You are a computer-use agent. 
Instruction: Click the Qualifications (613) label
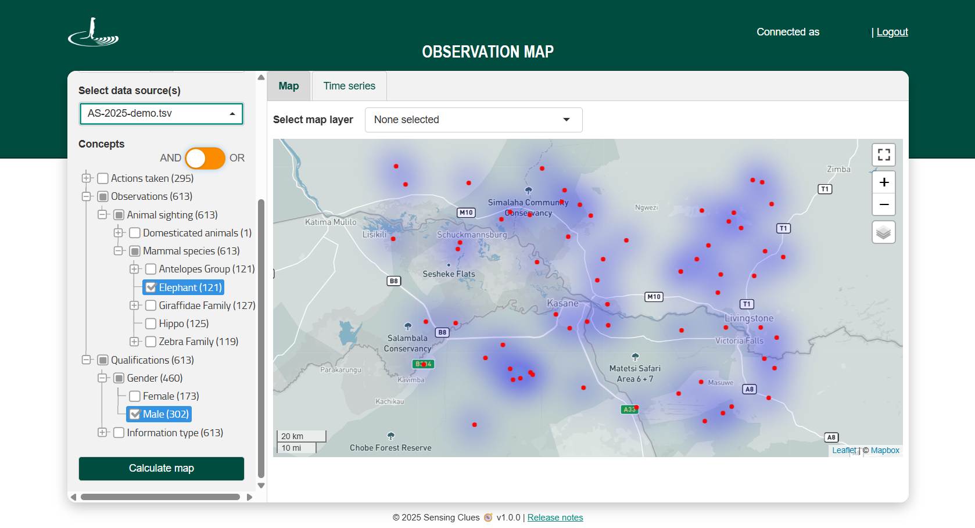pos(152,360)
